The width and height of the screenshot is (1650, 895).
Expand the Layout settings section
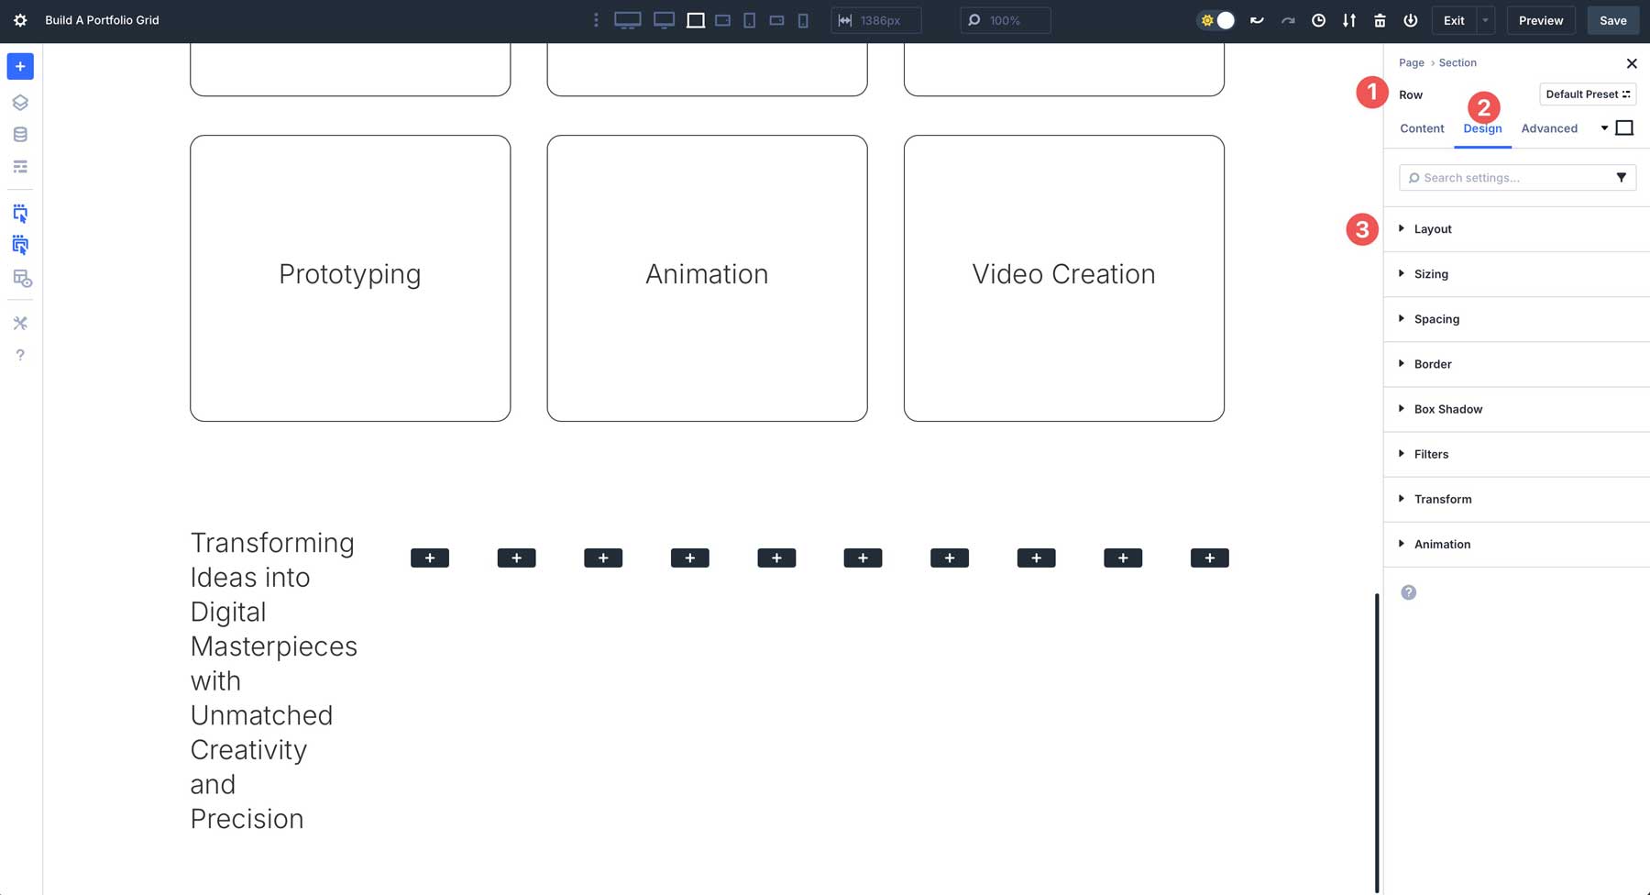(1432, 228)
